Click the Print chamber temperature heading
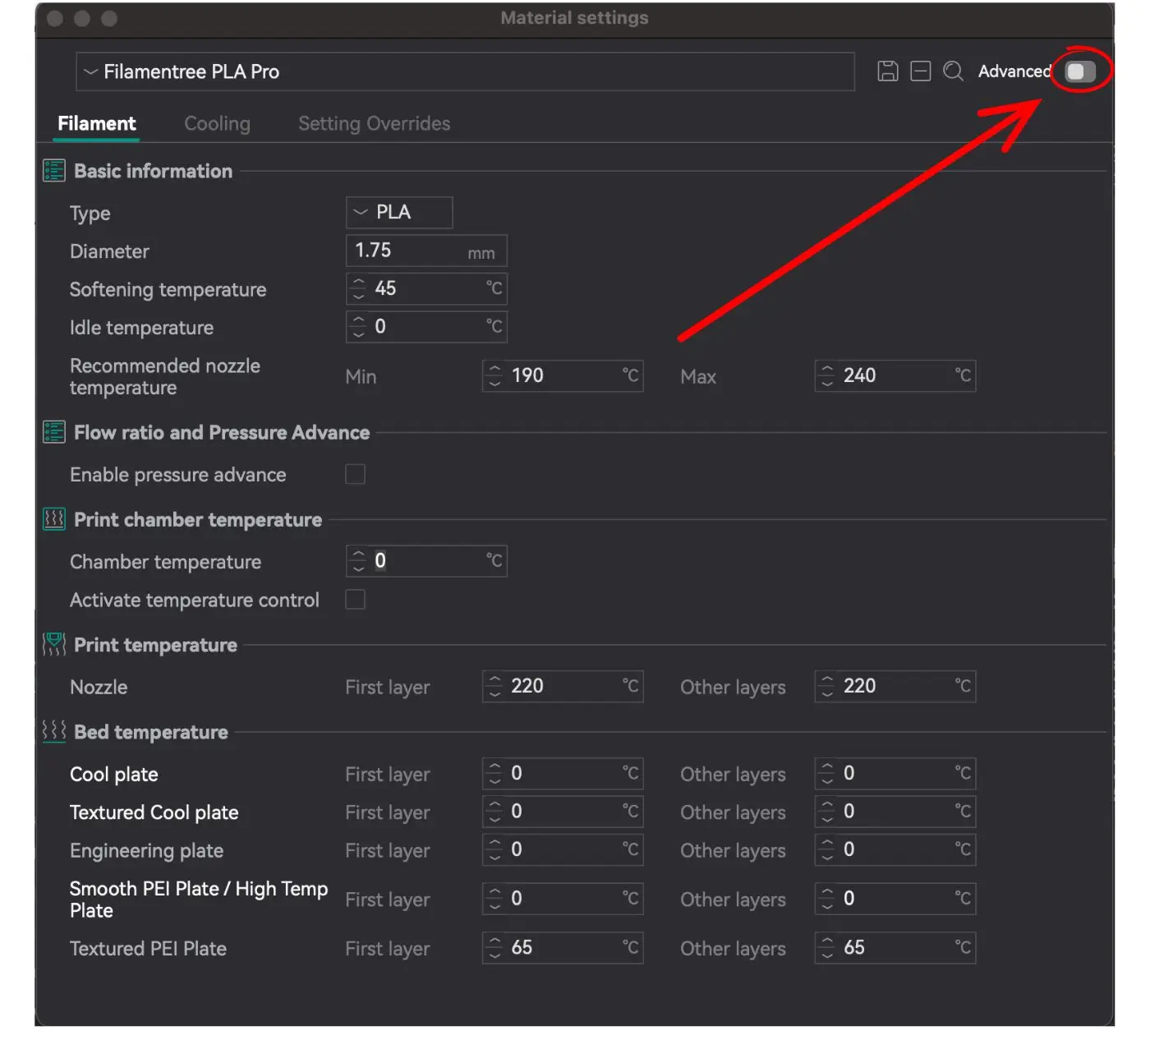The width and height of the screenshot is (1150, 1054). click(x=198, y=520)
